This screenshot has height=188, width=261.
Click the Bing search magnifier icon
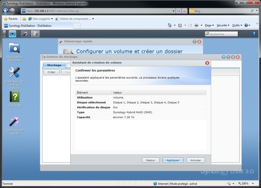click(x=252, y=11)
